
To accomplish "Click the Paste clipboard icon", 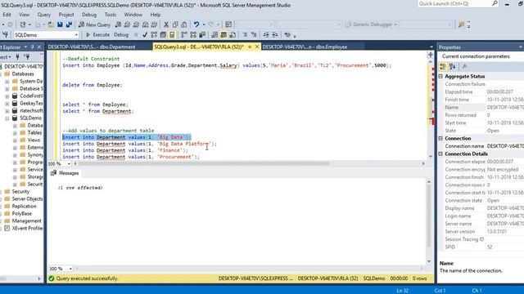I will [183, 24].
